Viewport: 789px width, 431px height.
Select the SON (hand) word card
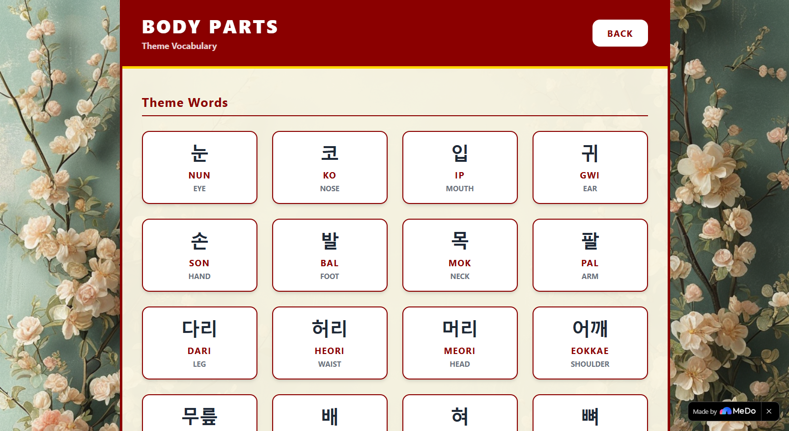point(199,255)
